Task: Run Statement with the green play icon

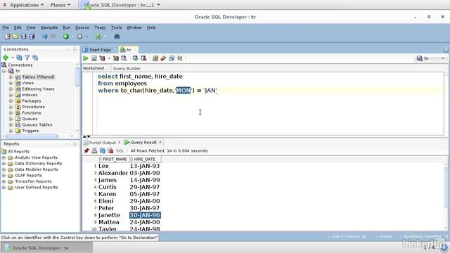Action: point(86,58)
